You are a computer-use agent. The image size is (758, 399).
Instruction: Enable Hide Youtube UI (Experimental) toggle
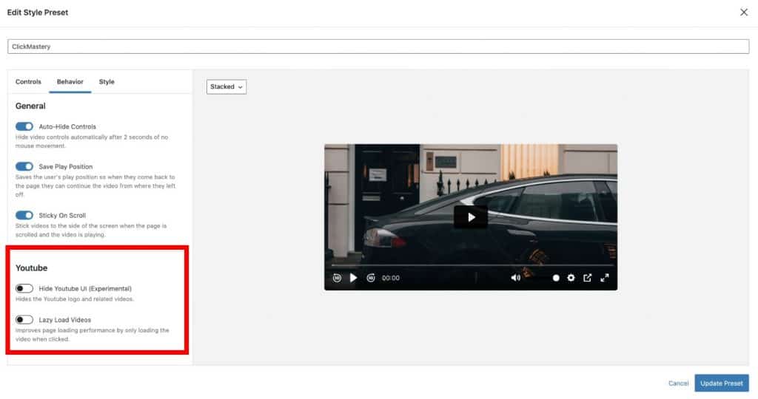coord(24,288)
